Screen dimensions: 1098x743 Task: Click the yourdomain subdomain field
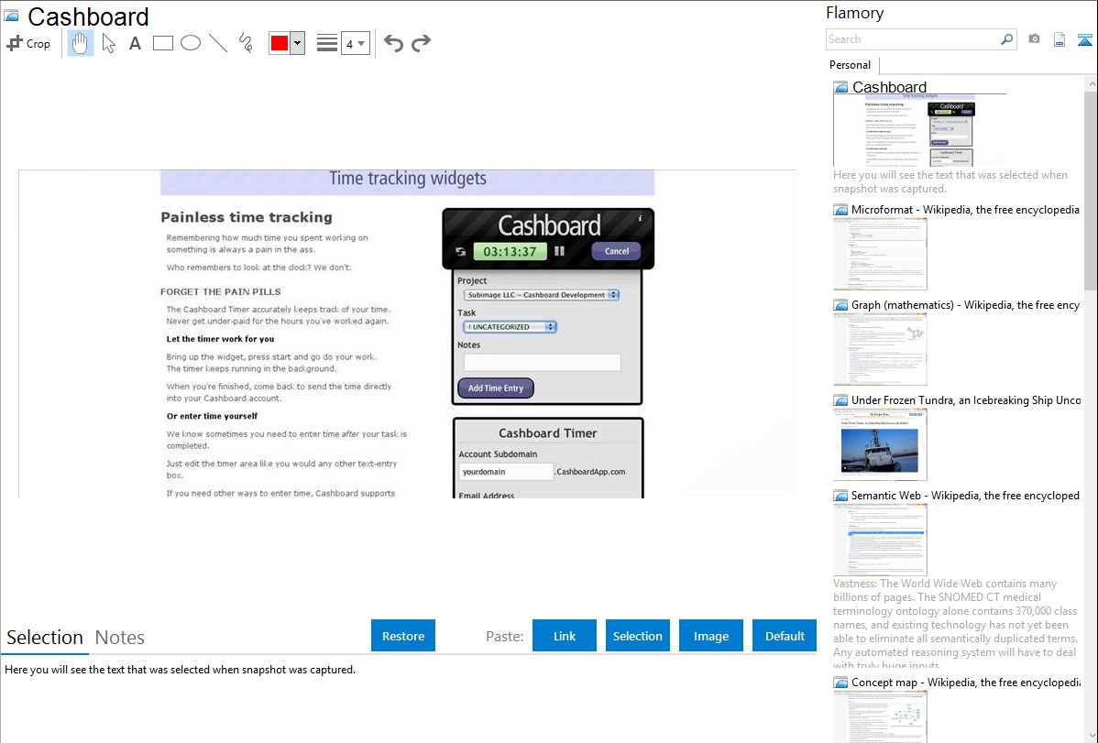[x=506, y=471]
